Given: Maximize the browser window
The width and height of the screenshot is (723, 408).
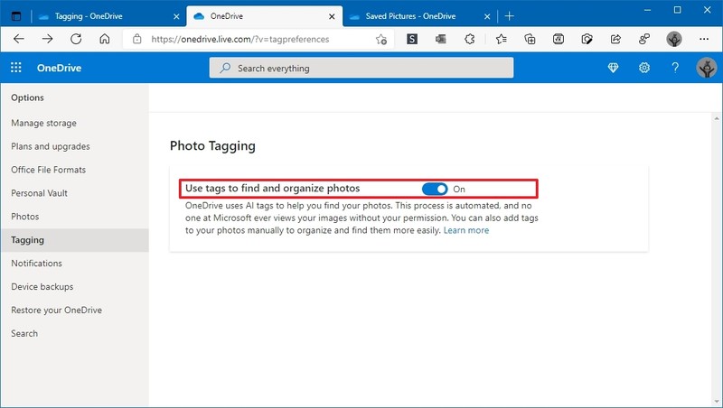Looking at the screenshot, I should [x=677, y=10].
